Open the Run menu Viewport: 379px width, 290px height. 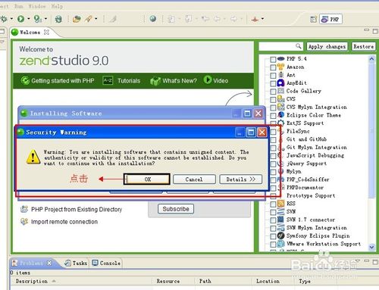pos(19,6)
